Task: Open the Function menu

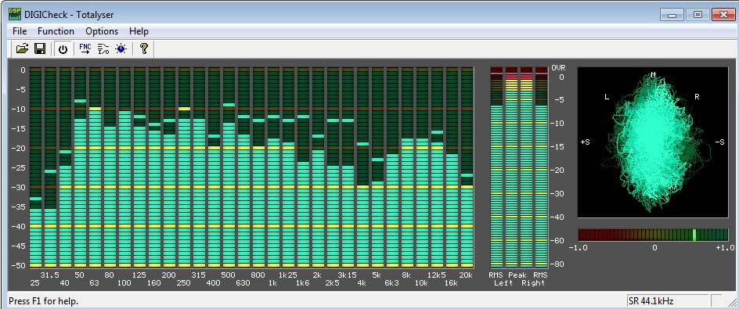Action: tap(56, 31)
